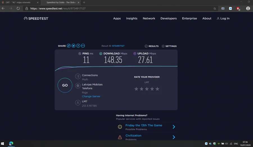Share result on Facebook

(78, 46)
